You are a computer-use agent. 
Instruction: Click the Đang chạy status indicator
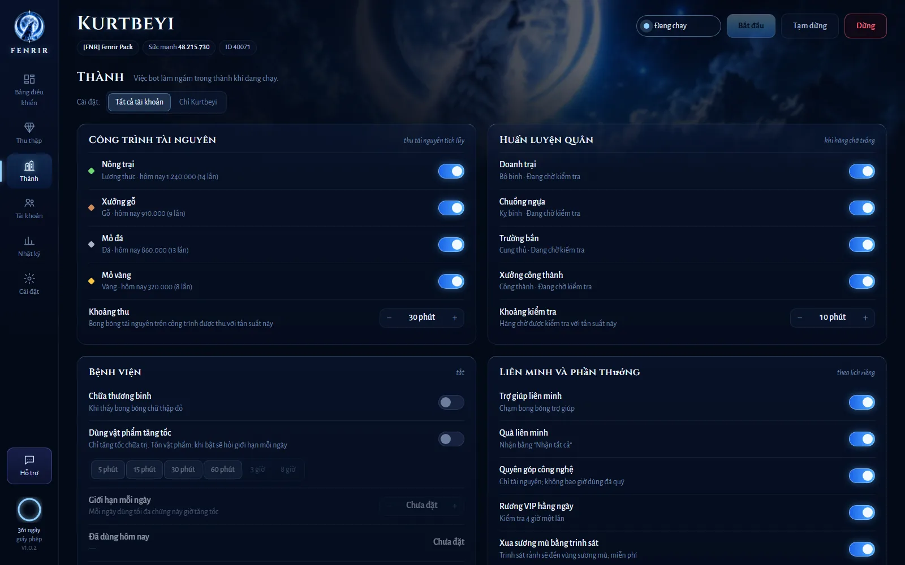click(679, 26)
